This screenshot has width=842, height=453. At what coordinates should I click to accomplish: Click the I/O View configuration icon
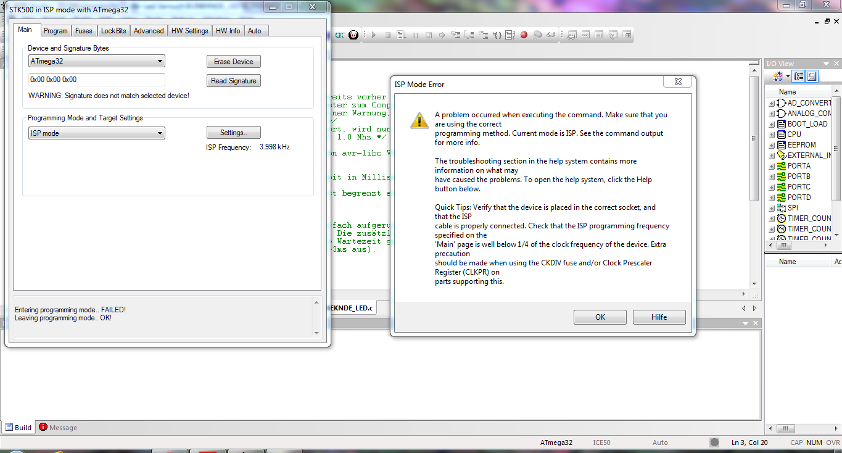(777, 77)
